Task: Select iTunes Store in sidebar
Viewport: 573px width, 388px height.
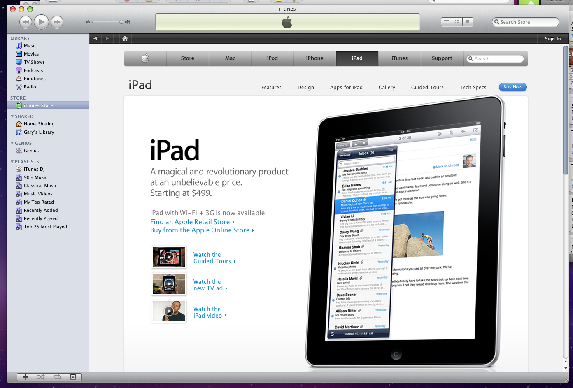Action: pos(48,105)
